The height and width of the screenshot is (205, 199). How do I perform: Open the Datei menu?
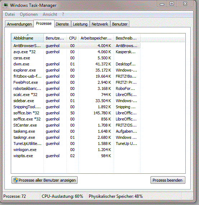coord(10,14)
